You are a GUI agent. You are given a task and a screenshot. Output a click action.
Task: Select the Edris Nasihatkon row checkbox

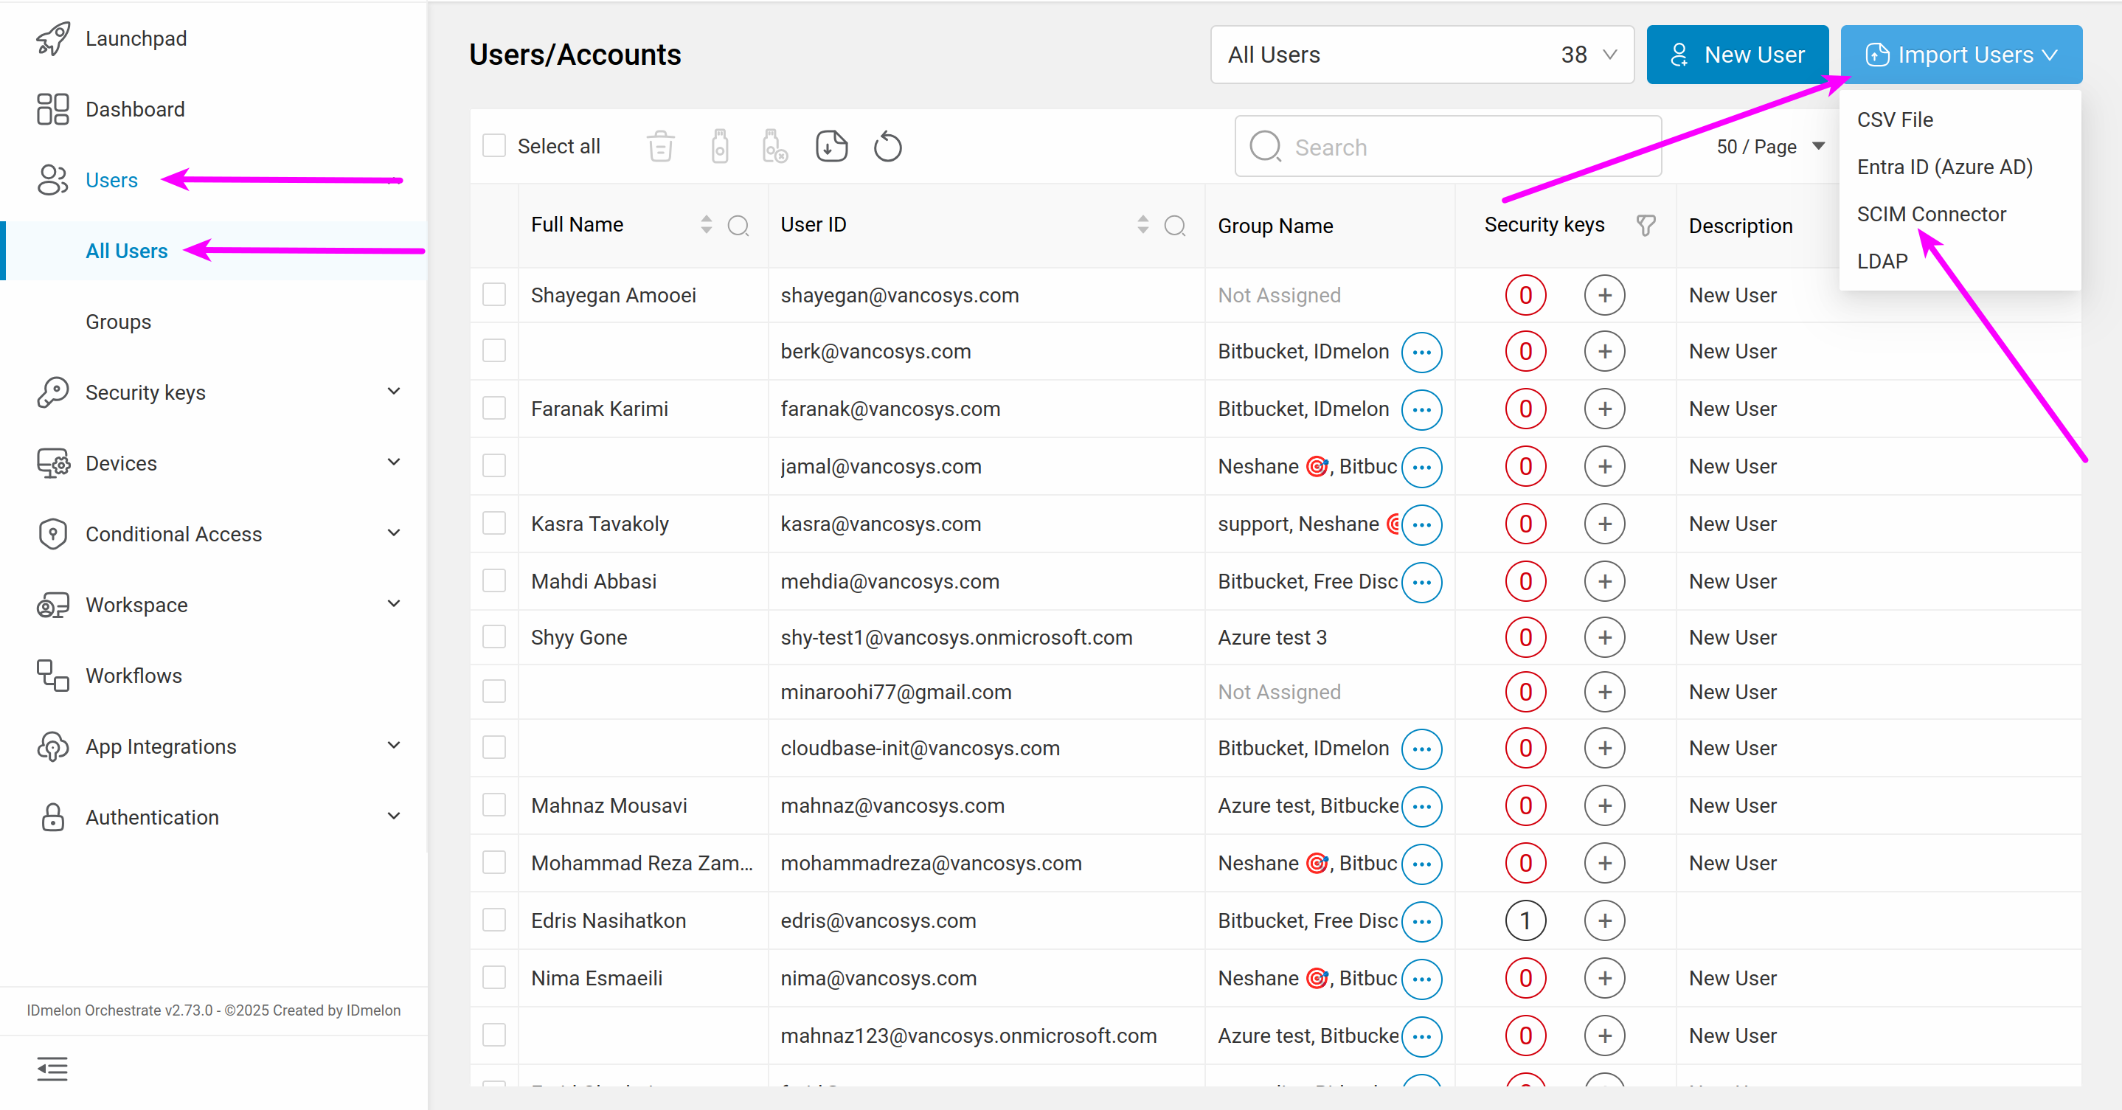click(x=494, y=920)
